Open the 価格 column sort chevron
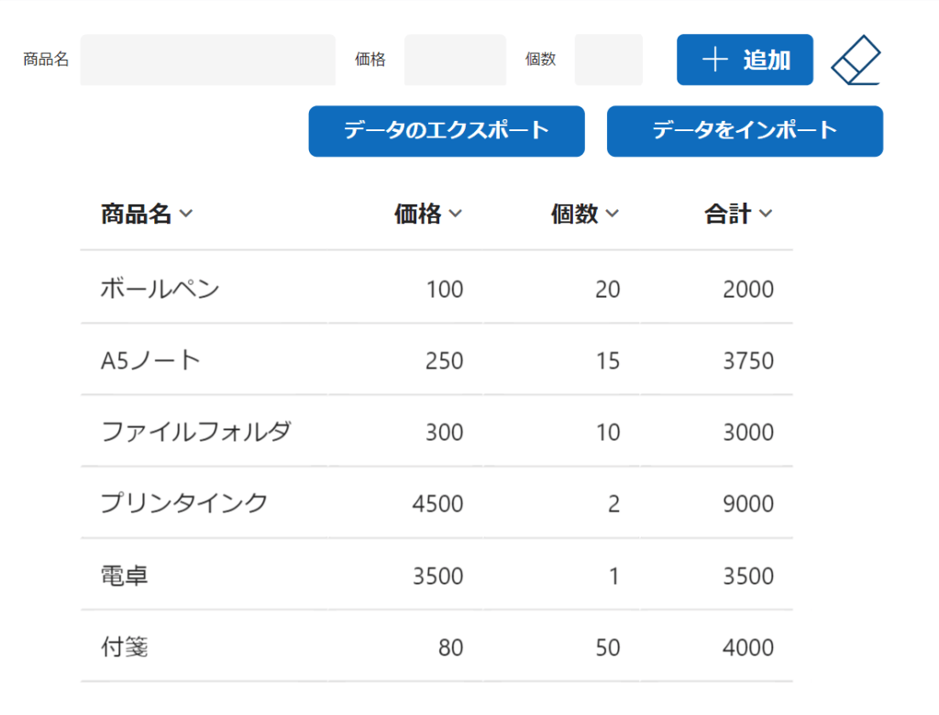The width and height of the screenshot is (939, 715). [455, 214]
